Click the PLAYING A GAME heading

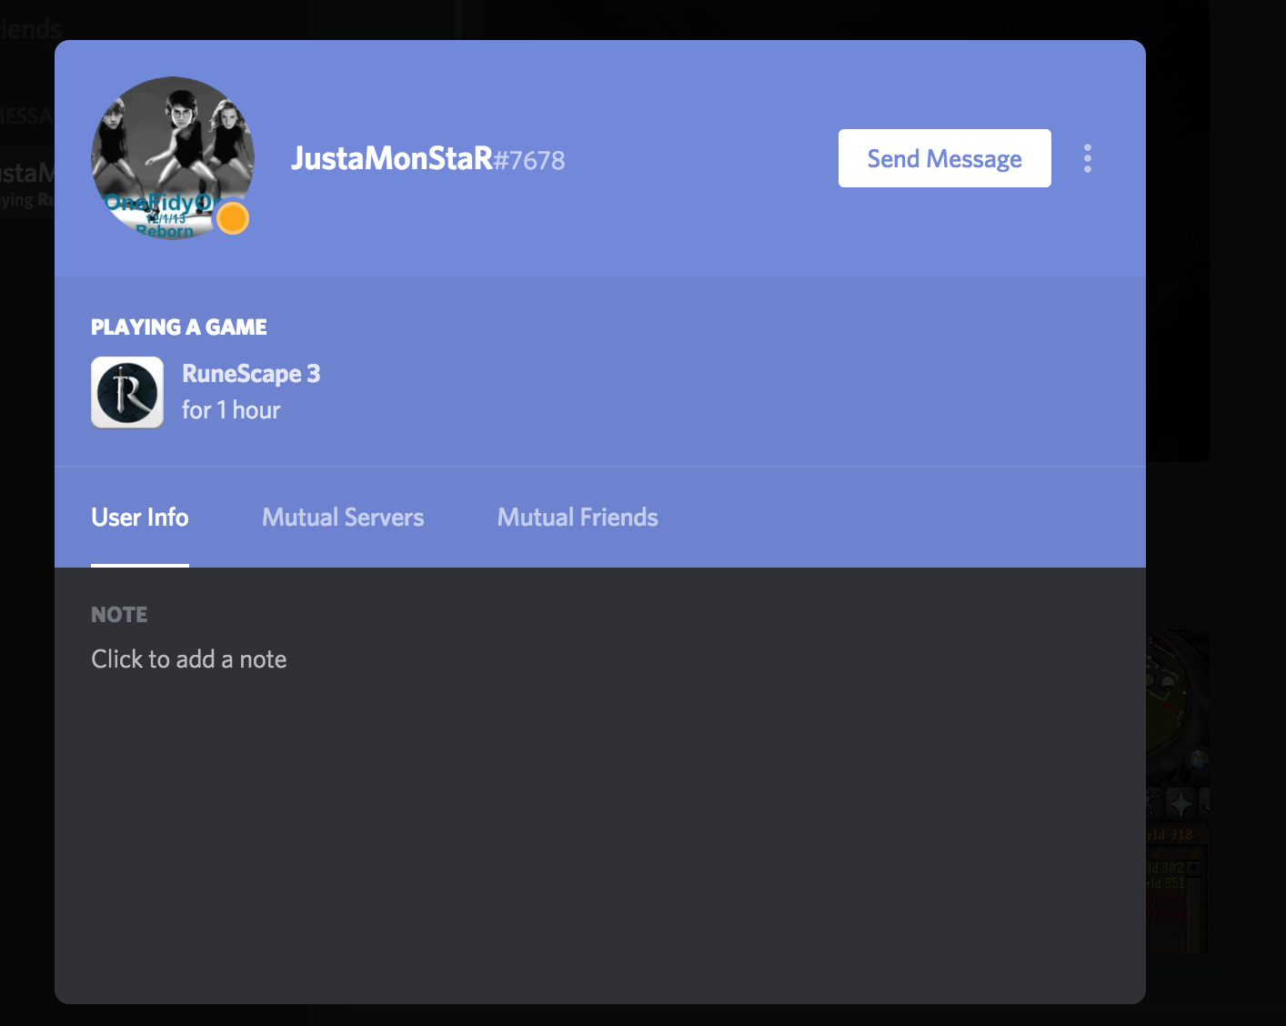point(179,327)
